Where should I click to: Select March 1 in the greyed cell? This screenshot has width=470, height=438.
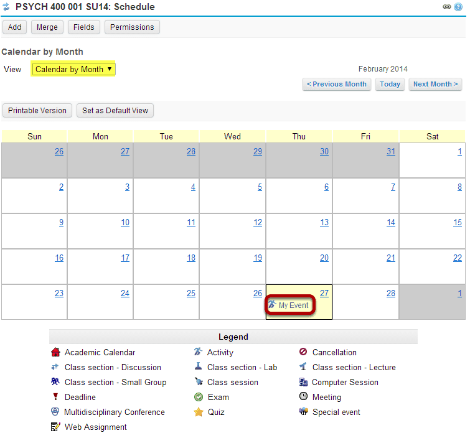[459, 293]
